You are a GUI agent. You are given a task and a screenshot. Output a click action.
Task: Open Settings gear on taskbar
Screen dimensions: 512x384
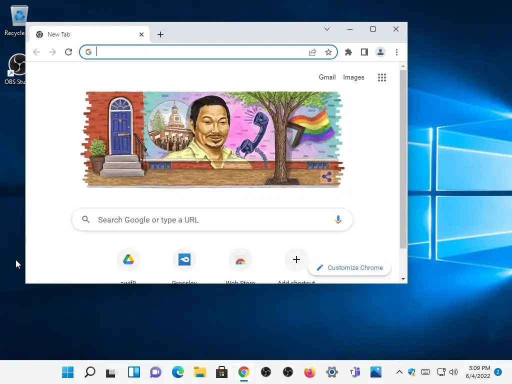(332, 372)
